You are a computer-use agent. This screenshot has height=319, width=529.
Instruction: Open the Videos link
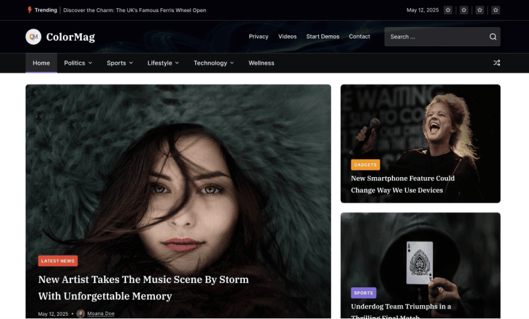(x=287, y=37)
